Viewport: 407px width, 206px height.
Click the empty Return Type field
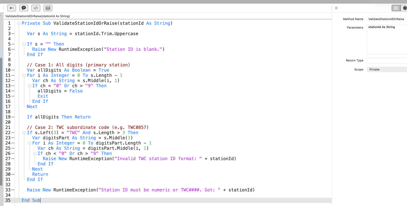tap(387, 60)
